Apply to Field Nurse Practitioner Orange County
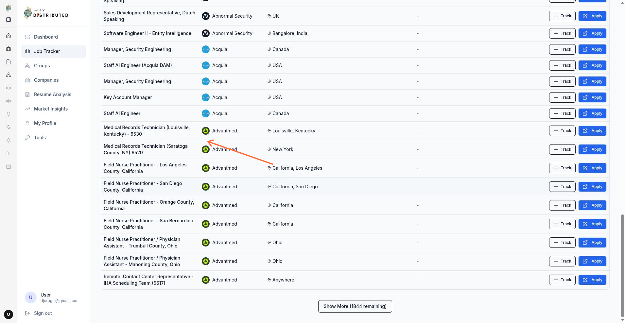This screenshot has width=625, height=323. (592, 205)
